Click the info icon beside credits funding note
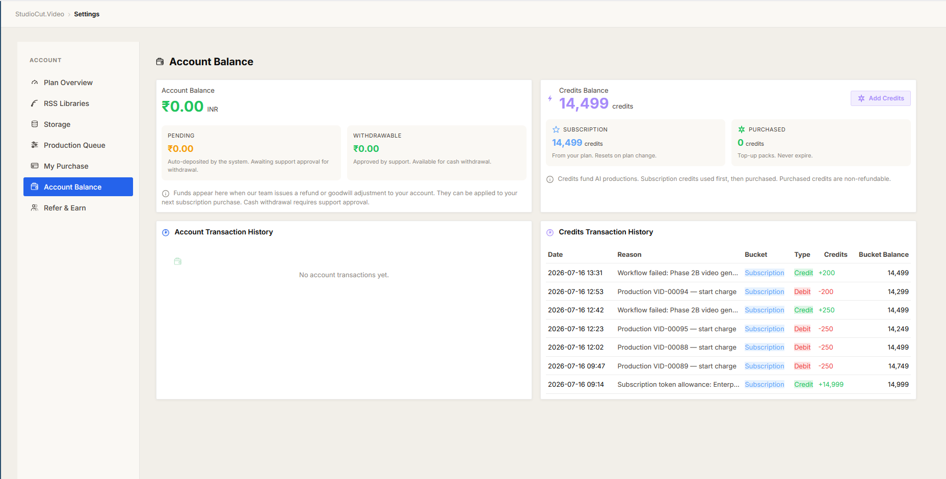This screenshot has height=479, width=946. tap(550, 179)
